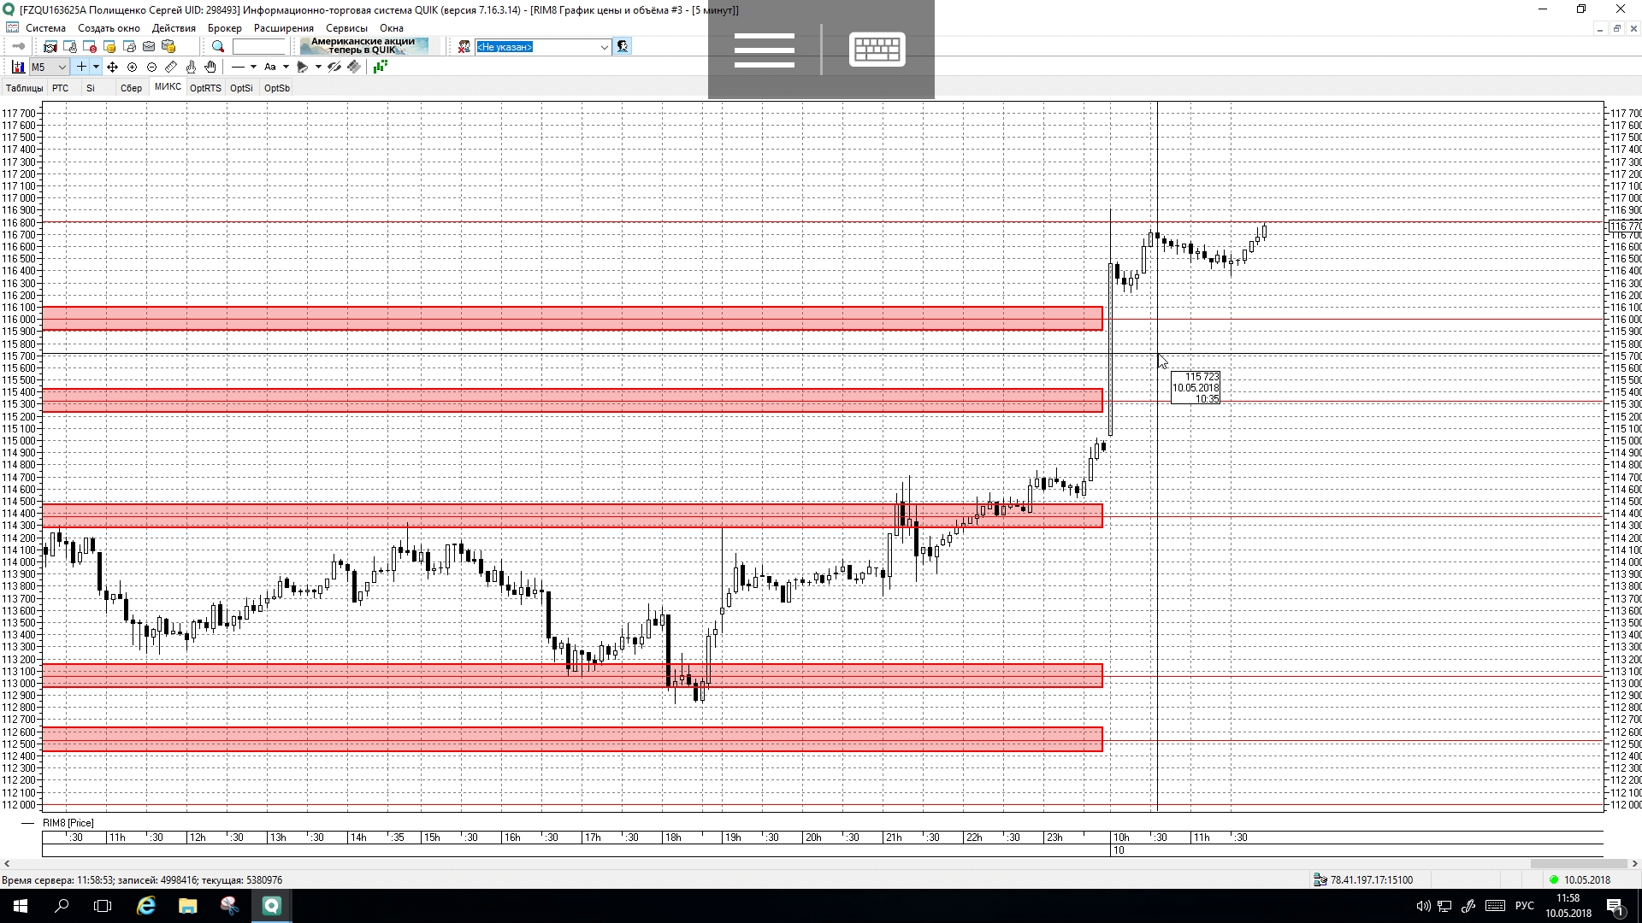This screenshot has width=1642, height=923.
Task: Select the hand pan tool
Action: click(x=210, y=67)
